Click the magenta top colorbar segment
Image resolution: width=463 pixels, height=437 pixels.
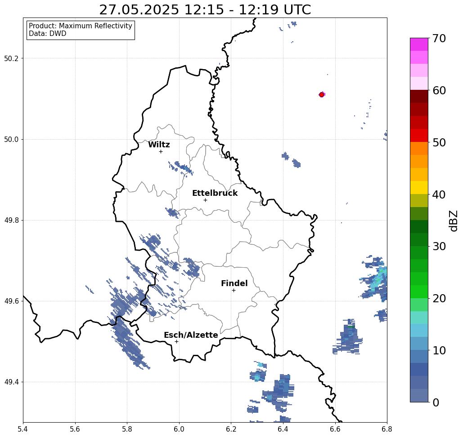click(419, 44)
